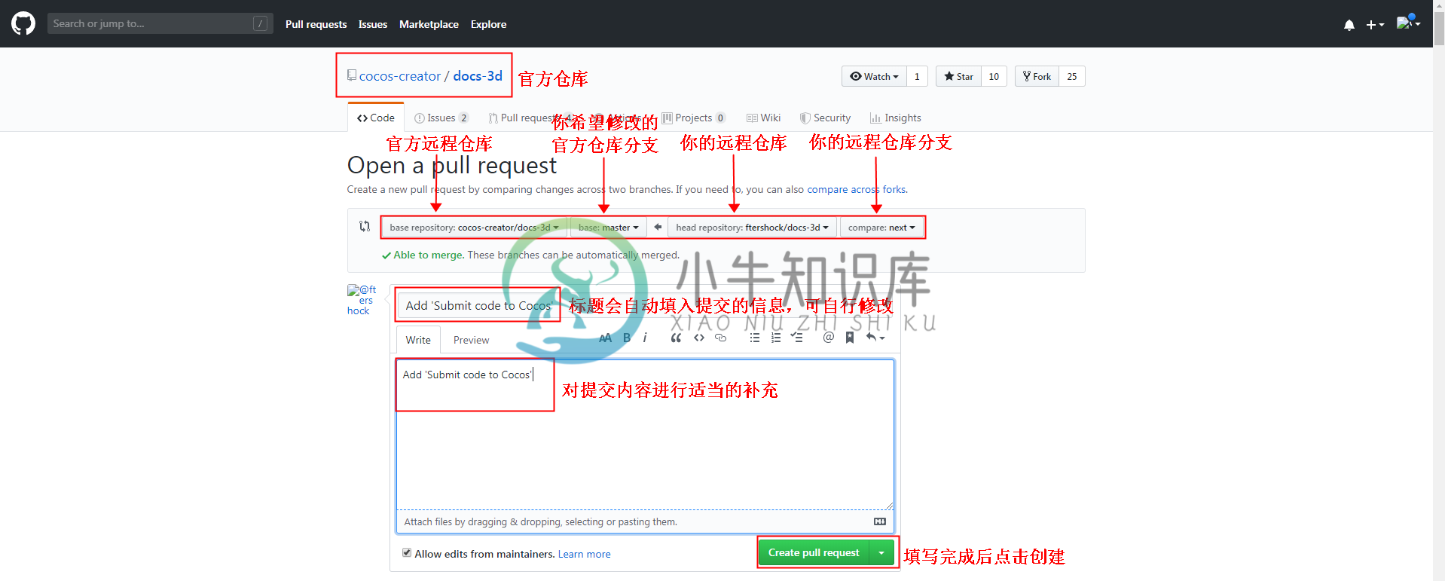The height and width of the screenshot is (581, 1445).
Task: Reference an issue with the bookmark icon
Action: (x=850, y=338)
